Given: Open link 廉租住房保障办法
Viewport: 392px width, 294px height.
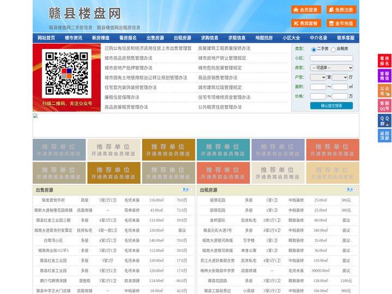Looking at the screenshot, I should point(122,97).
